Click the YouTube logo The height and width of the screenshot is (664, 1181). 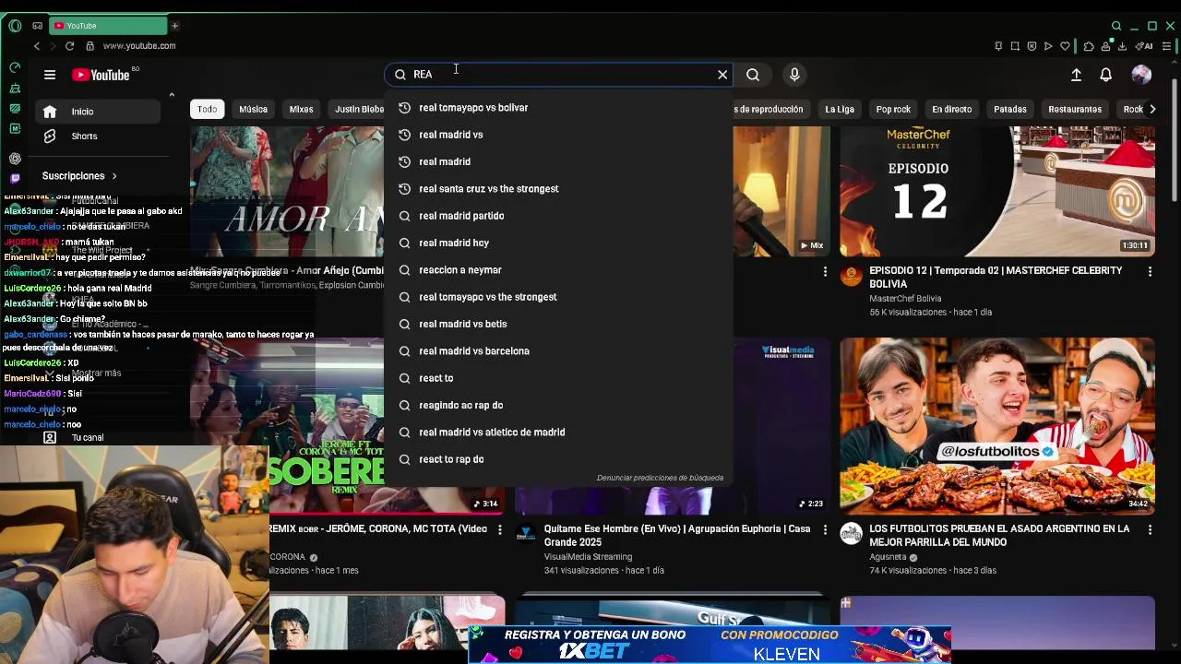(101, 75)
